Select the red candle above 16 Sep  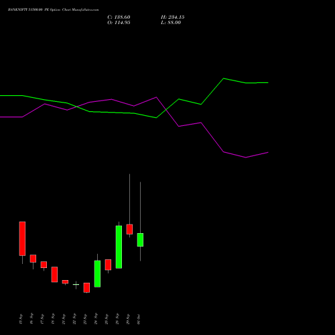tap(33, 259)
